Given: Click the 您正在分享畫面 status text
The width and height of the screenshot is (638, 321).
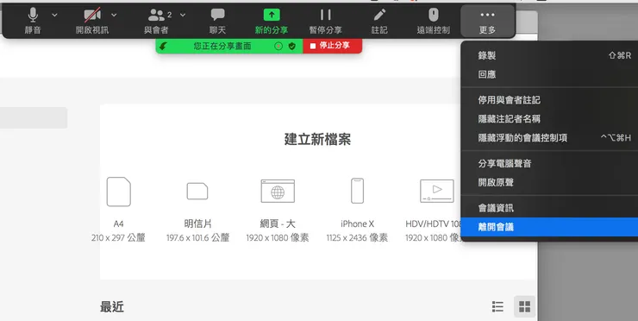Looking at the screenshot, I should click(x=222, y=46).
